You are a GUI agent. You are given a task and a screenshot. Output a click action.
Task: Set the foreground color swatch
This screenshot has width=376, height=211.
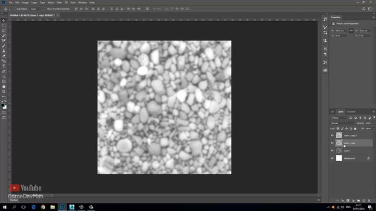pyautogui.click(x=2, y=105)
